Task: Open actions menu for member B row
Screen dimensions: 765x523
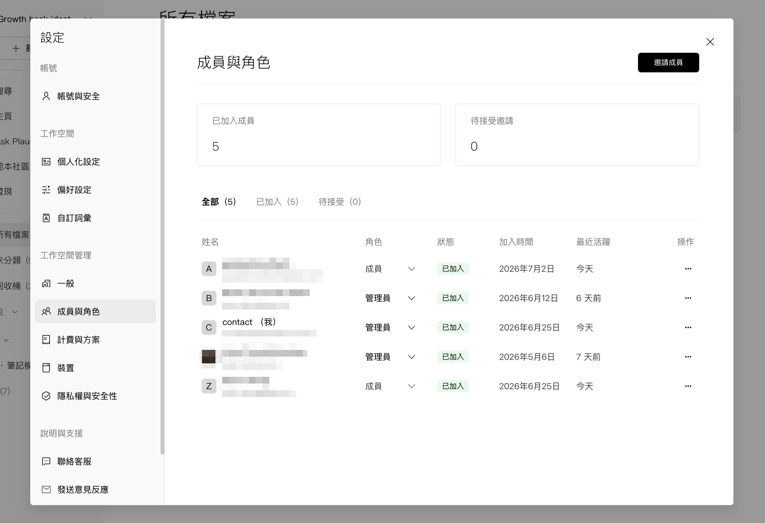Action: 688,298
